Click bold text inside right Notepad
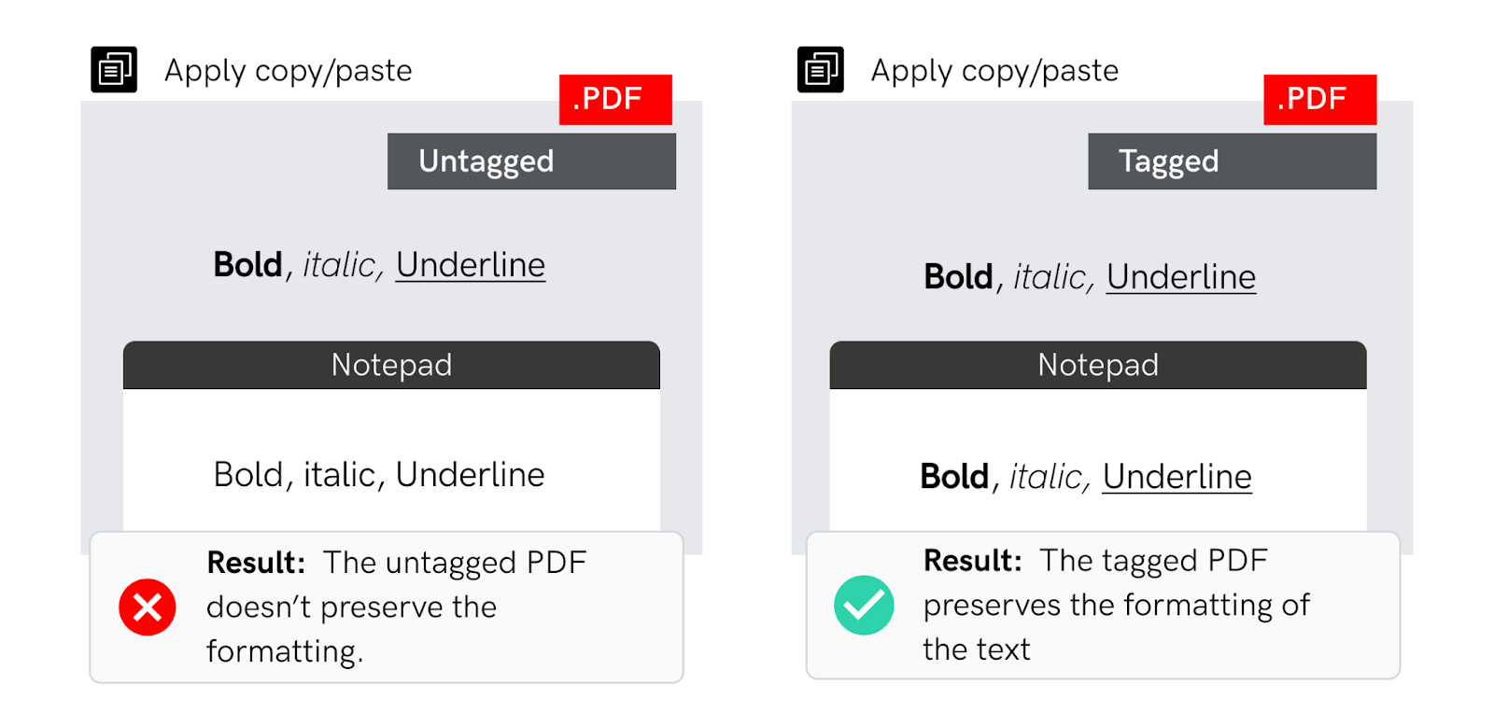1494x726 pixels. [954, 477]
